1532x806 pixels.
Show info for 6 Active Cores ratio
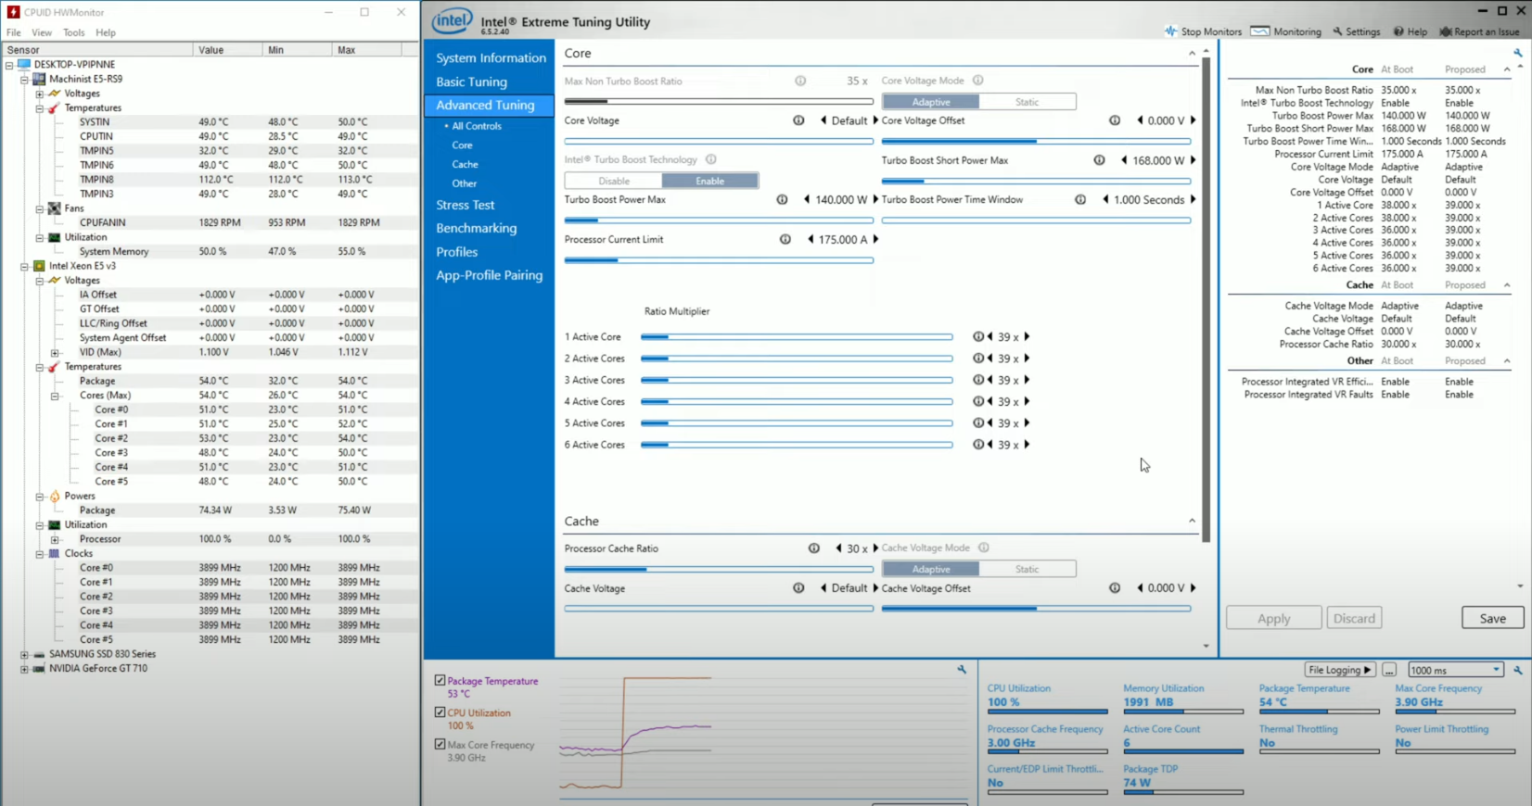[x=977, y=445]
